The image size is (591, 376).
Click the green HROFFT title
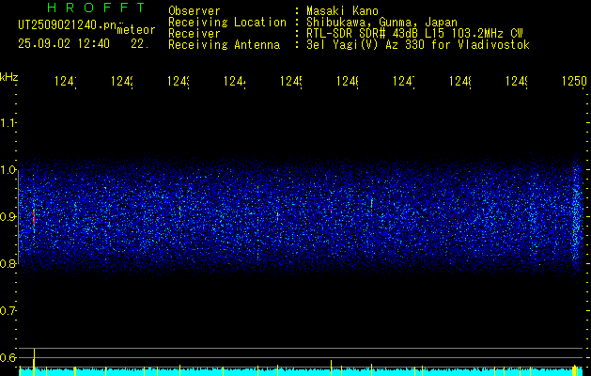(96, 8)
